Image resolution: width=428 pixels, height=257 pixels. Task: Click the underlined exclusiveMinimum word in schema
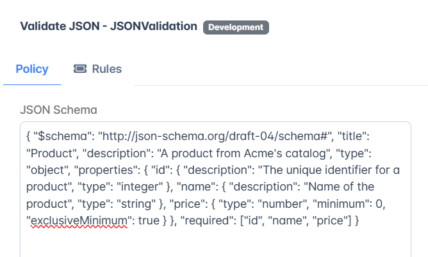pyautogui.click(x=79, y=221)
